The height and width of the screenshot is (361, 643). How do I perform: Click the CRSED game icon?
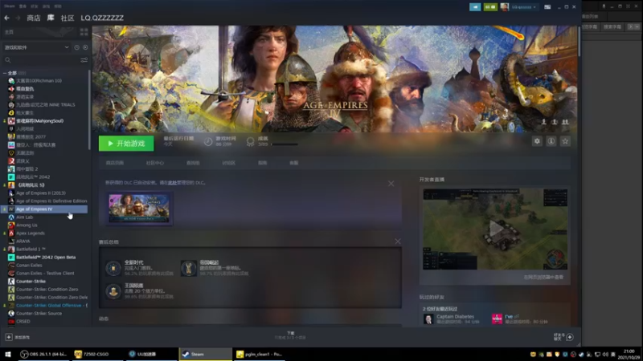click(x=11, y=322)
